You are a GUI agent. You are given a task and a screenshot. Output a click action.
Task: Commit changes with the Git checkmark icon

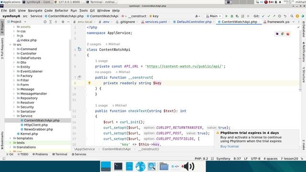[x=269, y=16]
